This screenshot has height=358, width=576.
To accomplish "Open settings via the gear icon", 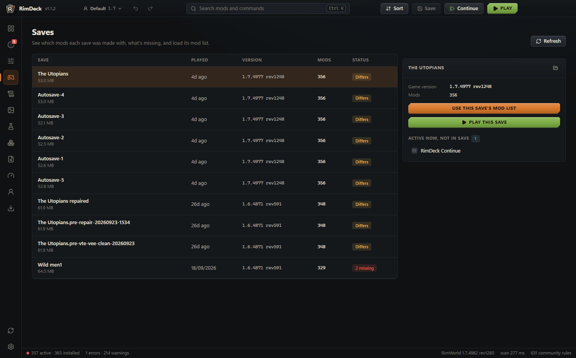I will click(11, 347).
